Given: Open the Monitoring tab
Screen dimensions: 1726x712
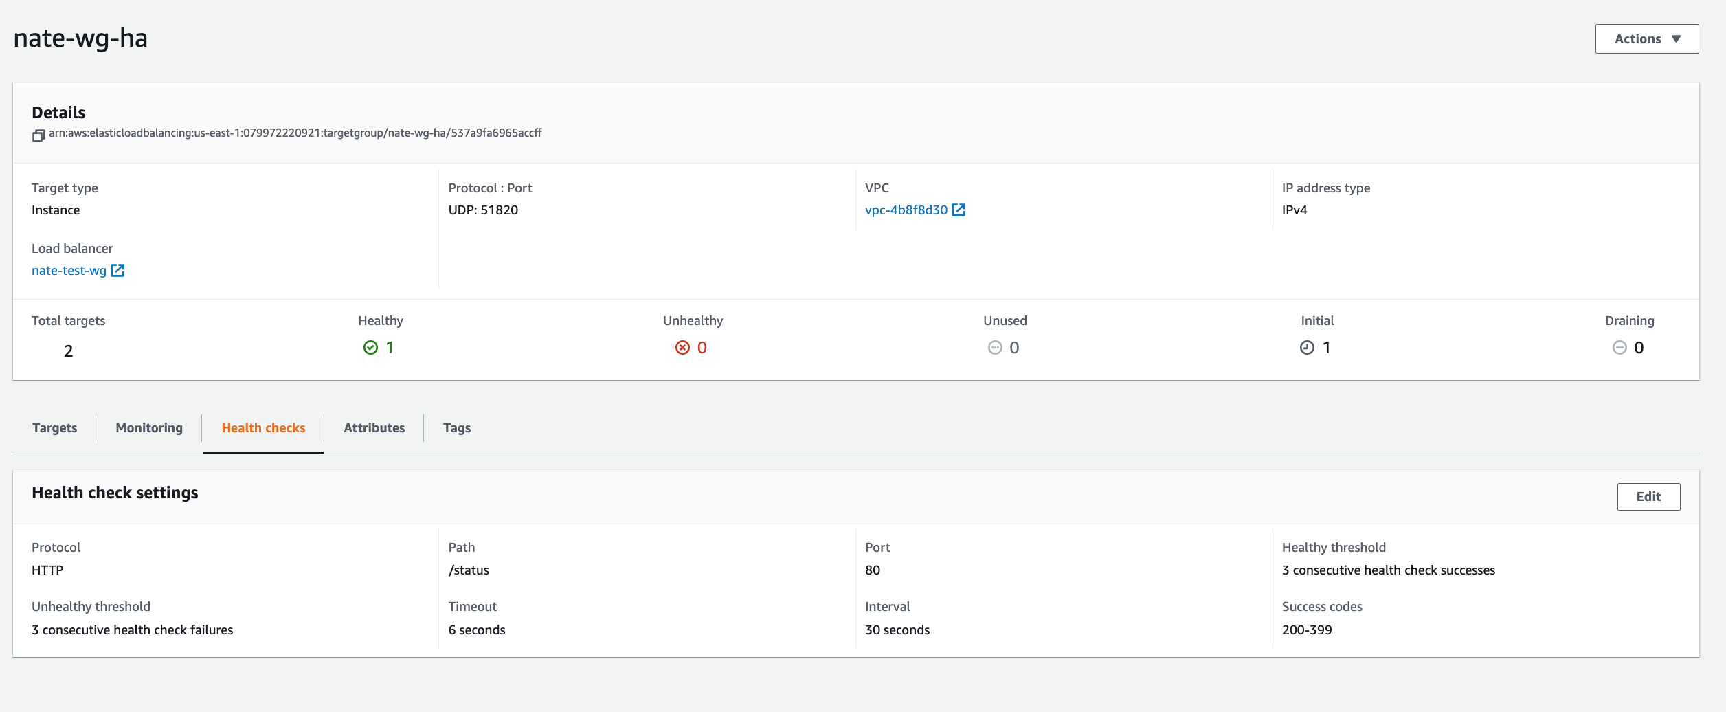Looking at the screenshot, I should pyautogui.click(x=149, y=428).
